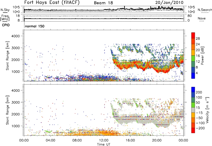Click the '12' power colorbar label
The height and width of the screenshot is (146, 212).
(x=198, y=61)
